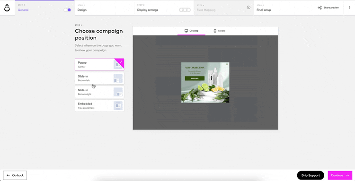Click the Choose campaign position heading
Viewport: 355px width, 181px height.
99,34
